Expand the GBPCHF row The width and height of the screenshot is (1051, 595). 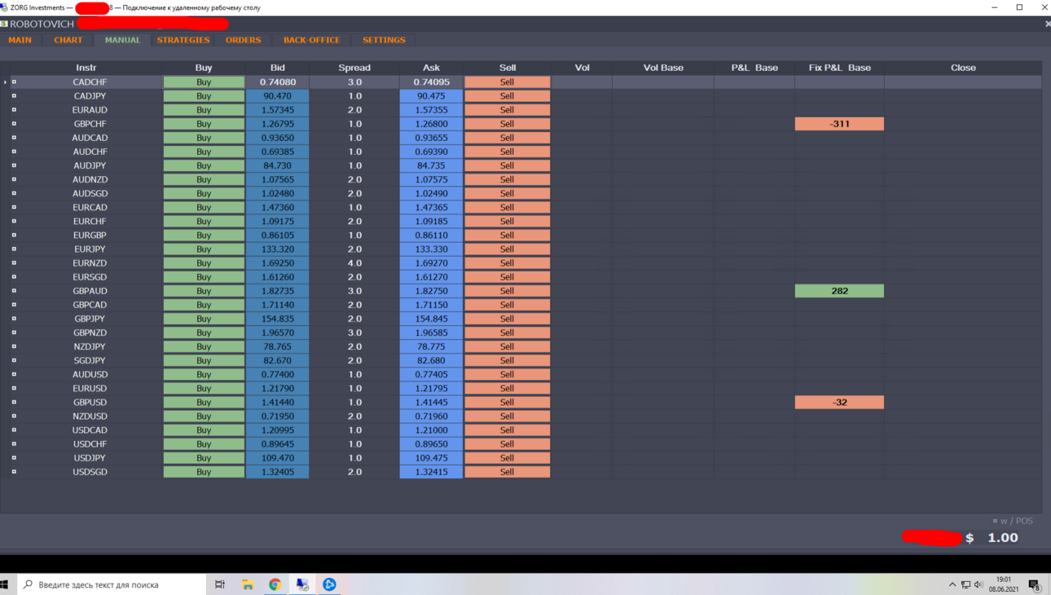tap(14, 124)
